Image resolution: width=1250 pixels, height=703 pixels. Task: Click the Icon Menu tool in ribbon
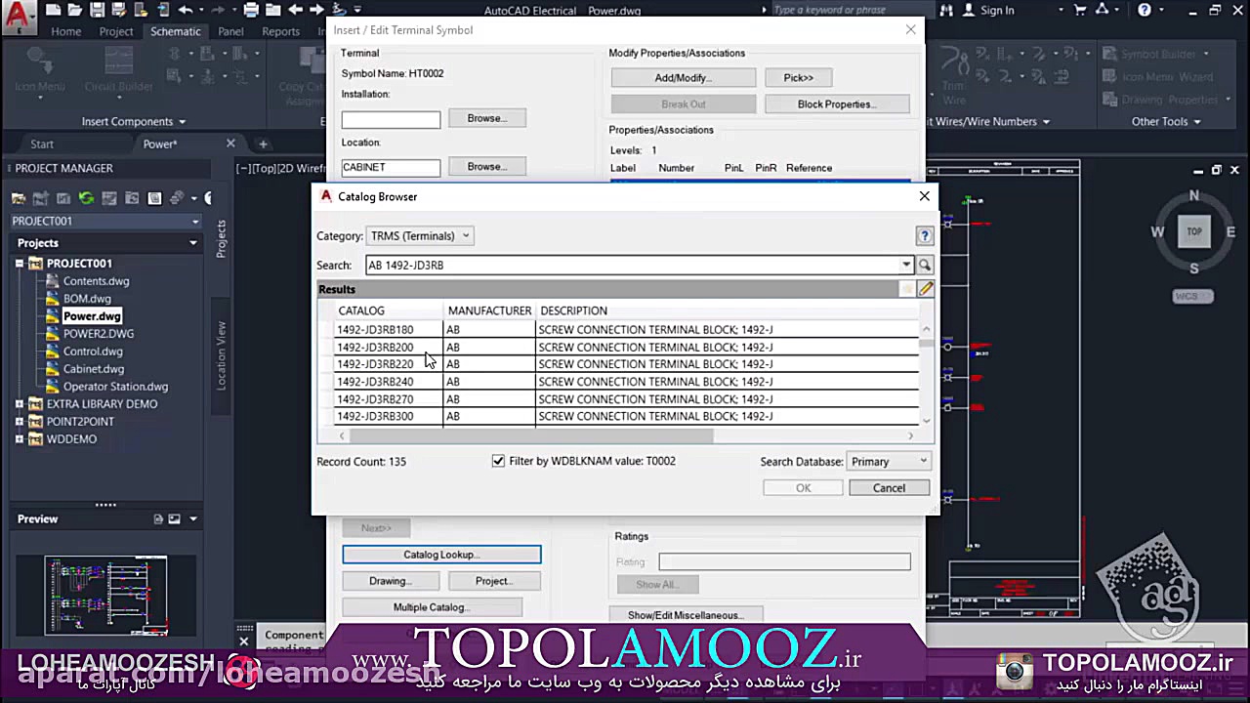[x=40, y=70]
